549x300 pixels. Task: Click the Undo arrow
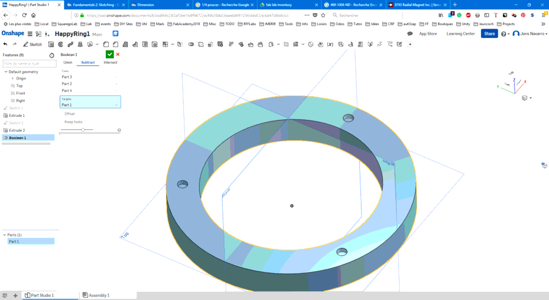click(x=5, y=44)
